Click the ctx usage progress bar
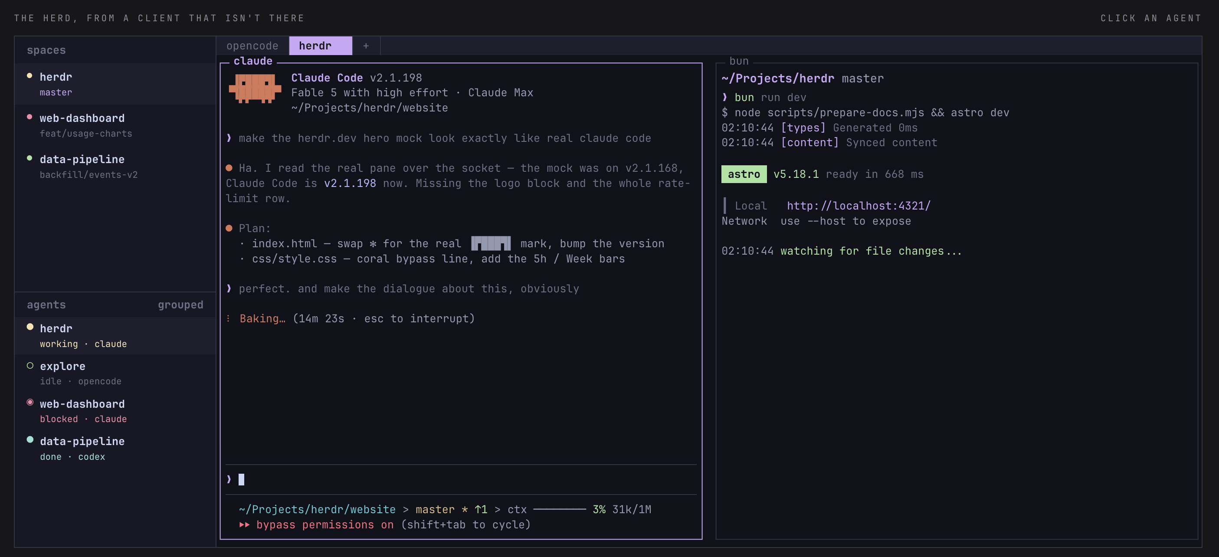Screen dimensions: 1219x557 click(x=559, y=509)
